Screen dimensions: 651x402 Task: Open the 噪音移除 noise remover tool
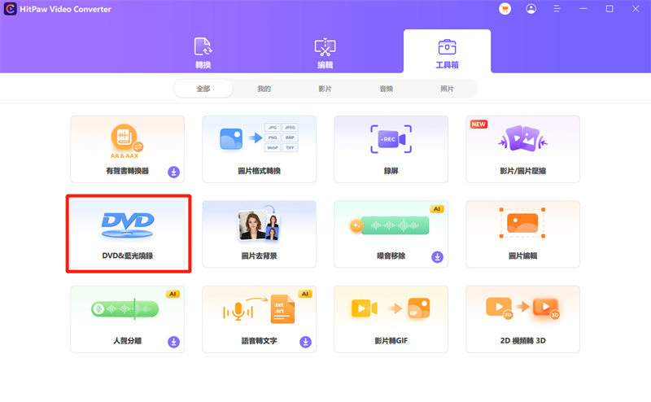391,234
